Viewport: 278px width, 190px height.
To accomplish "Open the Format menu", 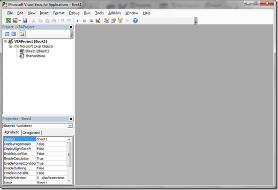I will (59, 13).
